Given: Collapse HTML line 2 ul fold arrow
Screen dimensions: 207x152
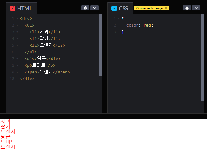Looking at the screenshot, I should [17, 25].
